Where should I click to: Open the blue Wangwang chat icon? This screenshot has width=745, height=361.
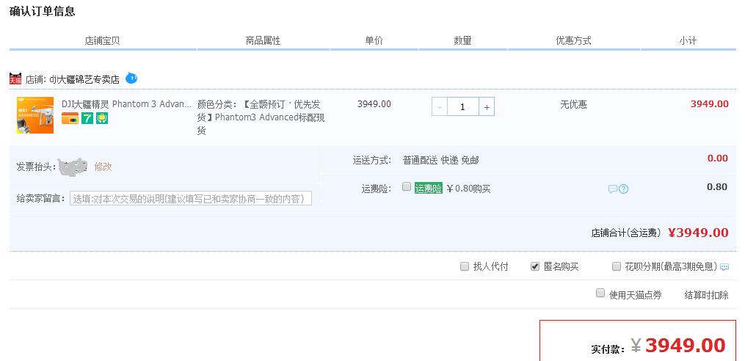(x=131, y=78)
